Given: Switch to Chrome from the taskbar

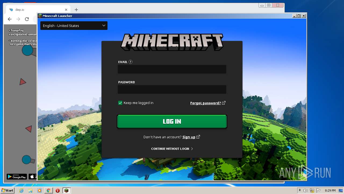Looking at the screenshot, I should (x=48, y=190).
